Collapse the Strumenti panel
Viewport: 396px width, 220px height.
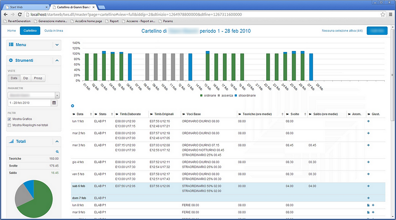[57, 60]
